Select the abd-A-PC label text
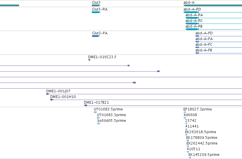 point(204,45)
